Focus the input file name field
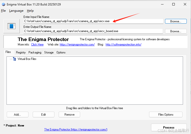 [93, 21]
